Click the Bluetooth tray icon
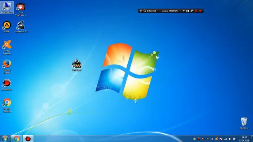The height and width of the screenshot is (142, 253). [212, 139]
